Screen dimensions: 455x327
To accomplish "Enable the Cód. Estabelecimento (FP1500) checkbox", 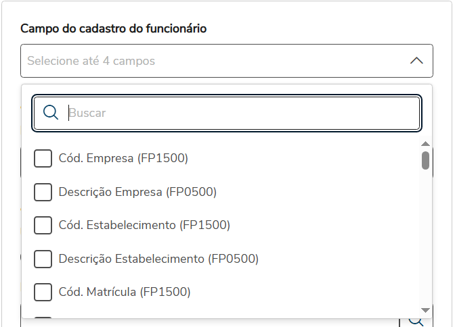I will tap(43, 225).
